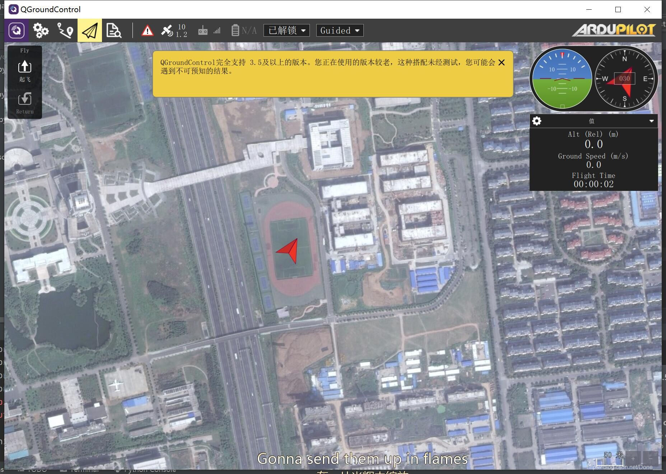Click the Ground Speed value readout
The image size is (666, 474).
[x=593, y=165]
